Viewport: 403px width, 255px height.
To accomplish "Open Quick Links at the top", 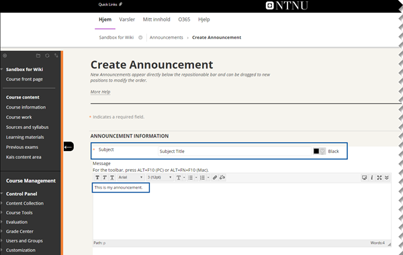I will pyautogui.click(x=110, y=5).
